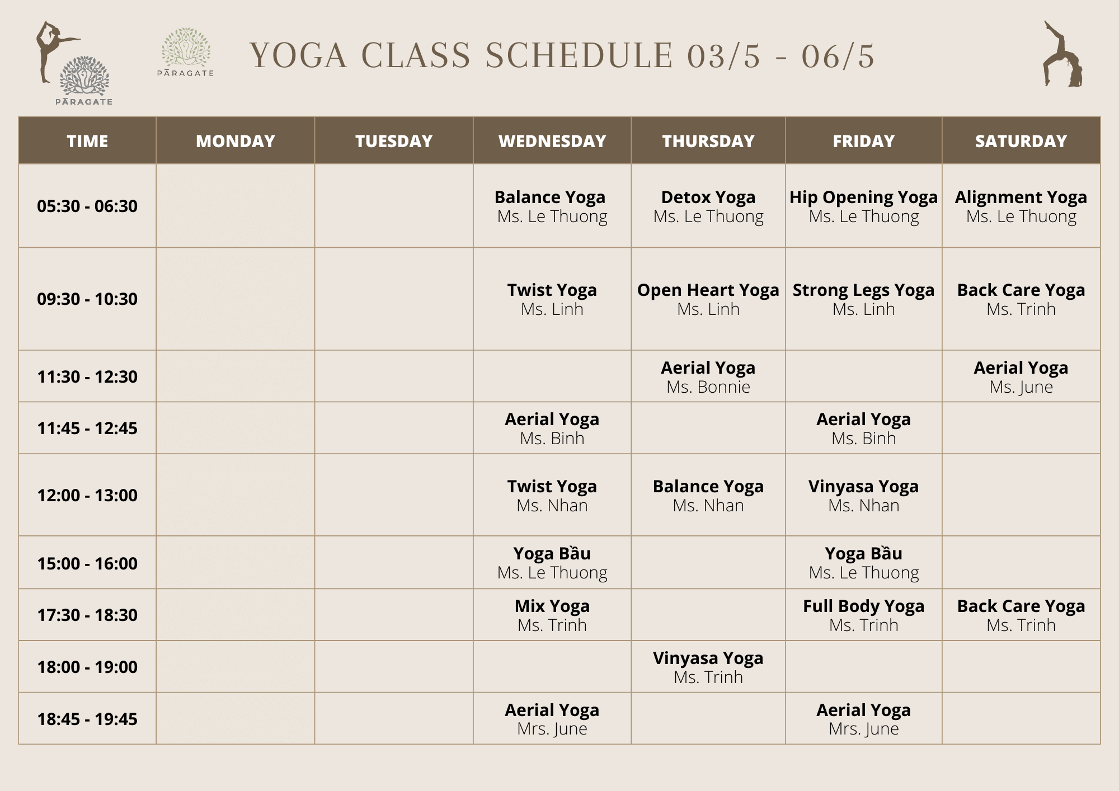Select the WEDNESDAY column header

tap(552, 140)
